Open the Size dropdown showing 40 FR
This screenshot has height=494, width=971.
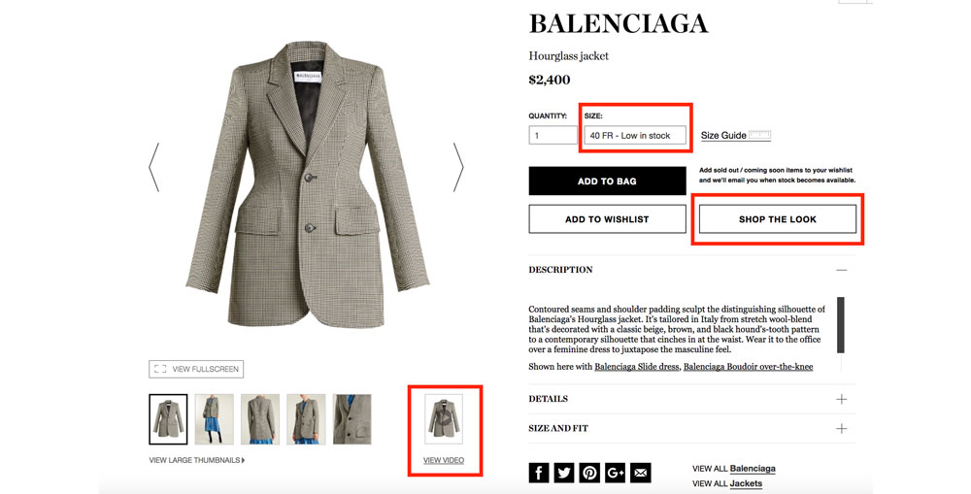pyautogui.click(x=635, y=135)
